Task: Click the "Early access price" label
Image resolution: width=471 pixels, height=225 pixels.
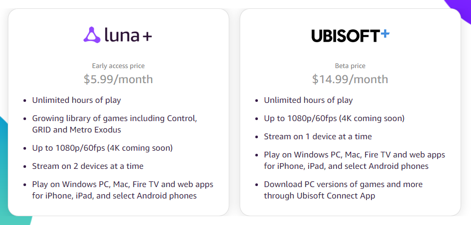Action: 118,66
